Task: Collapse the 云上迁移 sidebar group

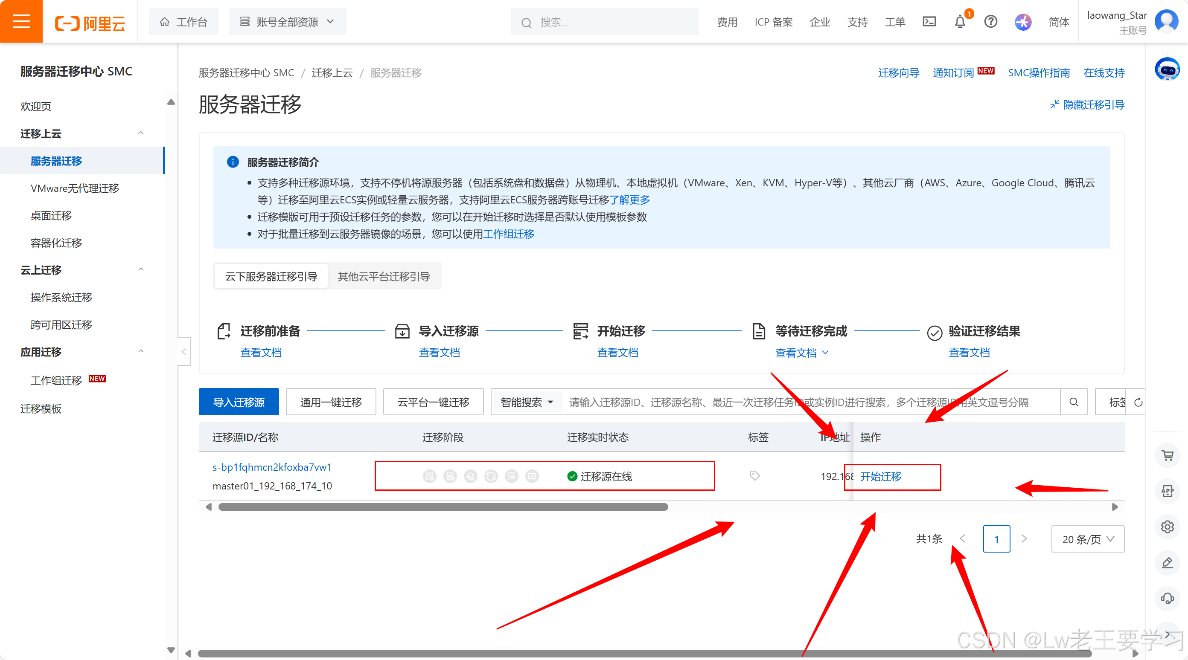Action: coord(141,269)
